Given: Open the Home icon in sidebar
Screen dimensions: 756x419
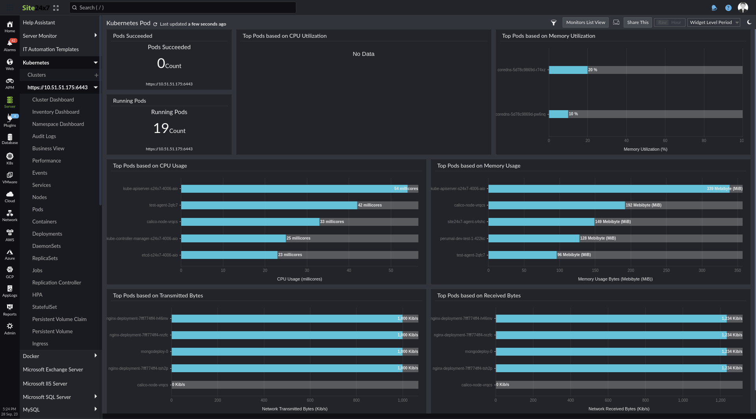Looking at the screenshot, I should click(9, 25).
